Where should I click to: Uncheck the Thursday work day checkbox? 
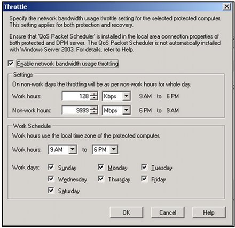101,179
